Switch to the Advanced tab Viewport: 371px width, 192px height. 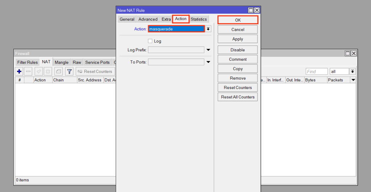click(x=148, y=19)
